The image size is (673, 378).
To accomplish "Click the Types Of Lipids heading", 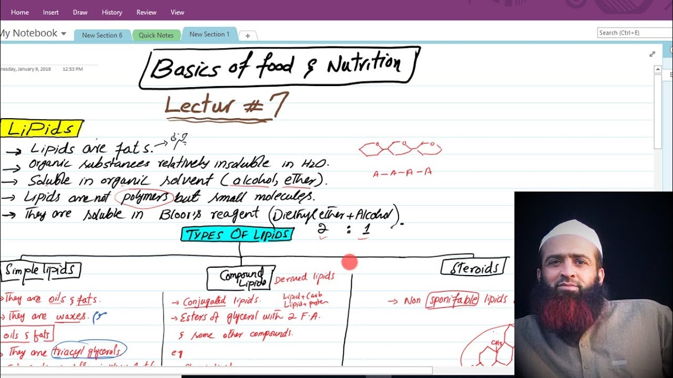I will click(x=237, y=234).
